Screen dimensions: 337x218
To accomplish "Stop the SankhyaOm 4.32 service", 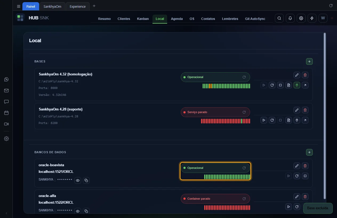I will coord(280,85).
